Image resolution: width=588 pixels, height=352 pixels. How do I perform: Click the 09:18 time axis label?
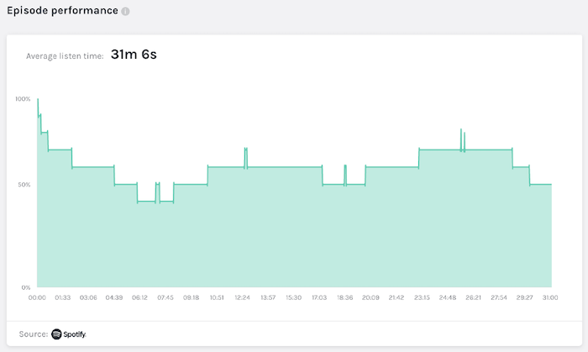pyautogui.click(x=191, y=297)
